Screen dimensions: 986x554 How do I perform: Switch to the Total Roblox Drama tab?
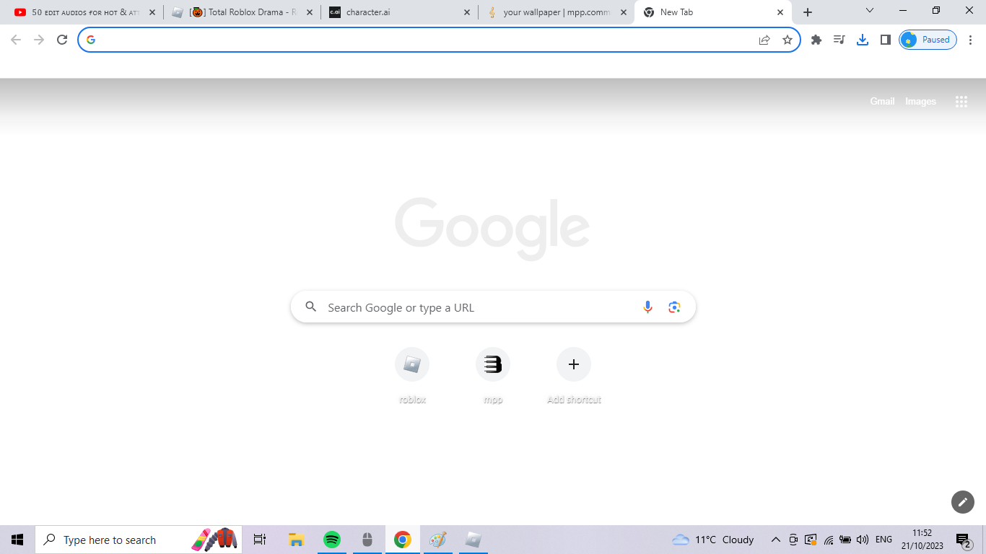pos(243,12)
